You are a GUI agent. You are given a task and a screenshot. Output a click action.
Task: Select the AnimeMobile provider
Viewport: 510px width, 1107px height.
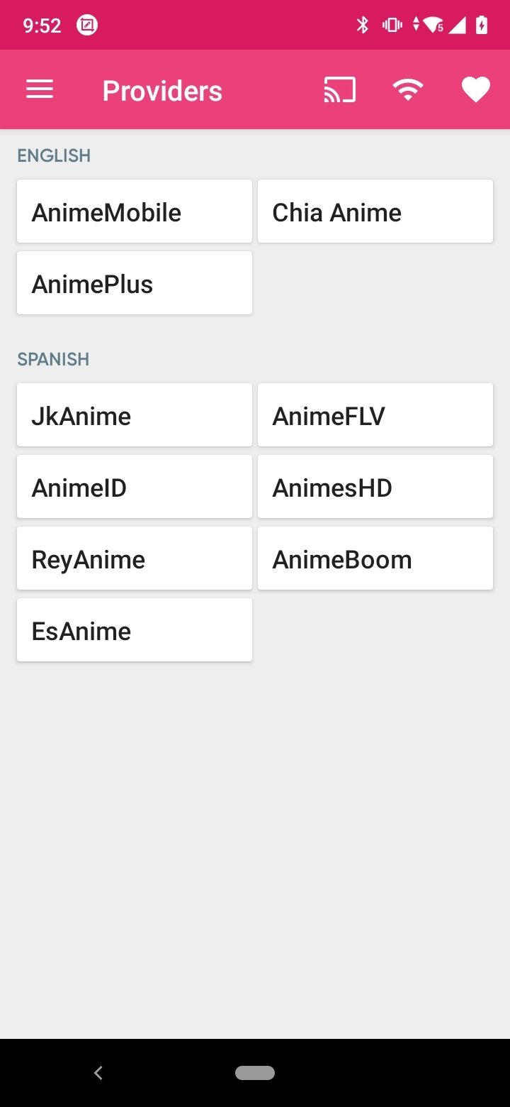pyautogui.click(x=135, y=211)
